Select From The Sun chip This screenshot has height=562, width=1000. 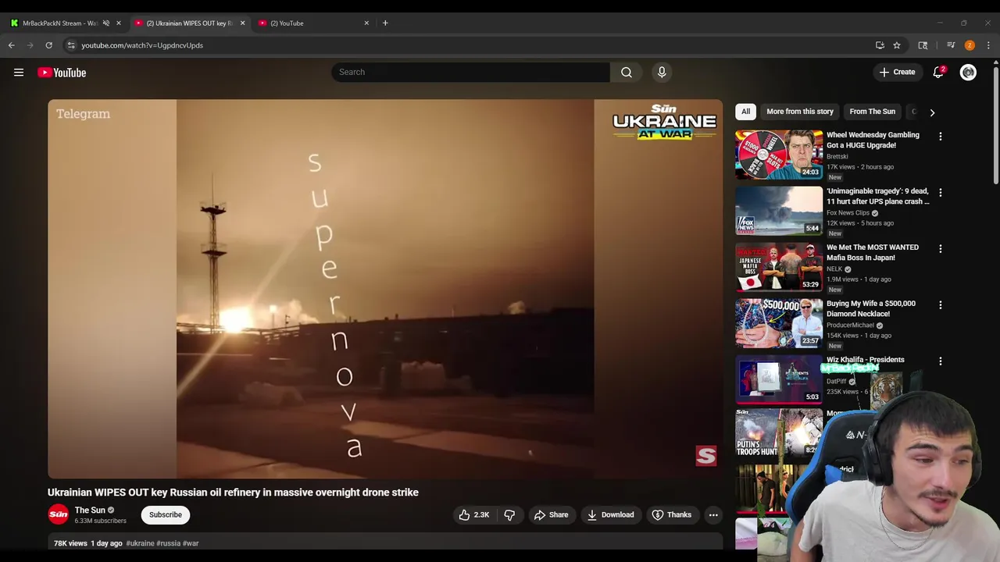click(872, 112)
